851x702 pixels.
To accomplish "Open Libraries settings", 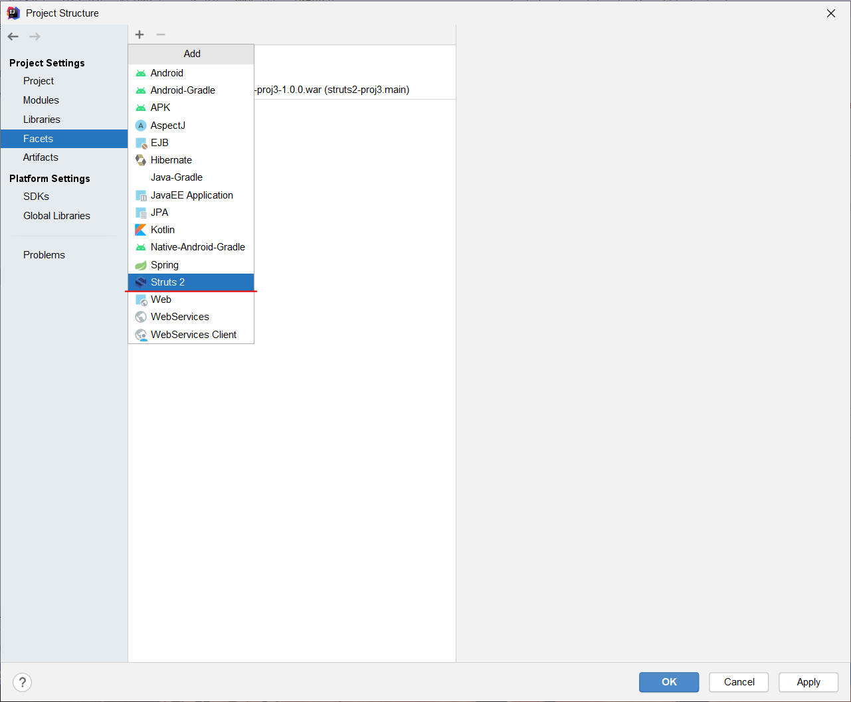I will pos(64,120).
